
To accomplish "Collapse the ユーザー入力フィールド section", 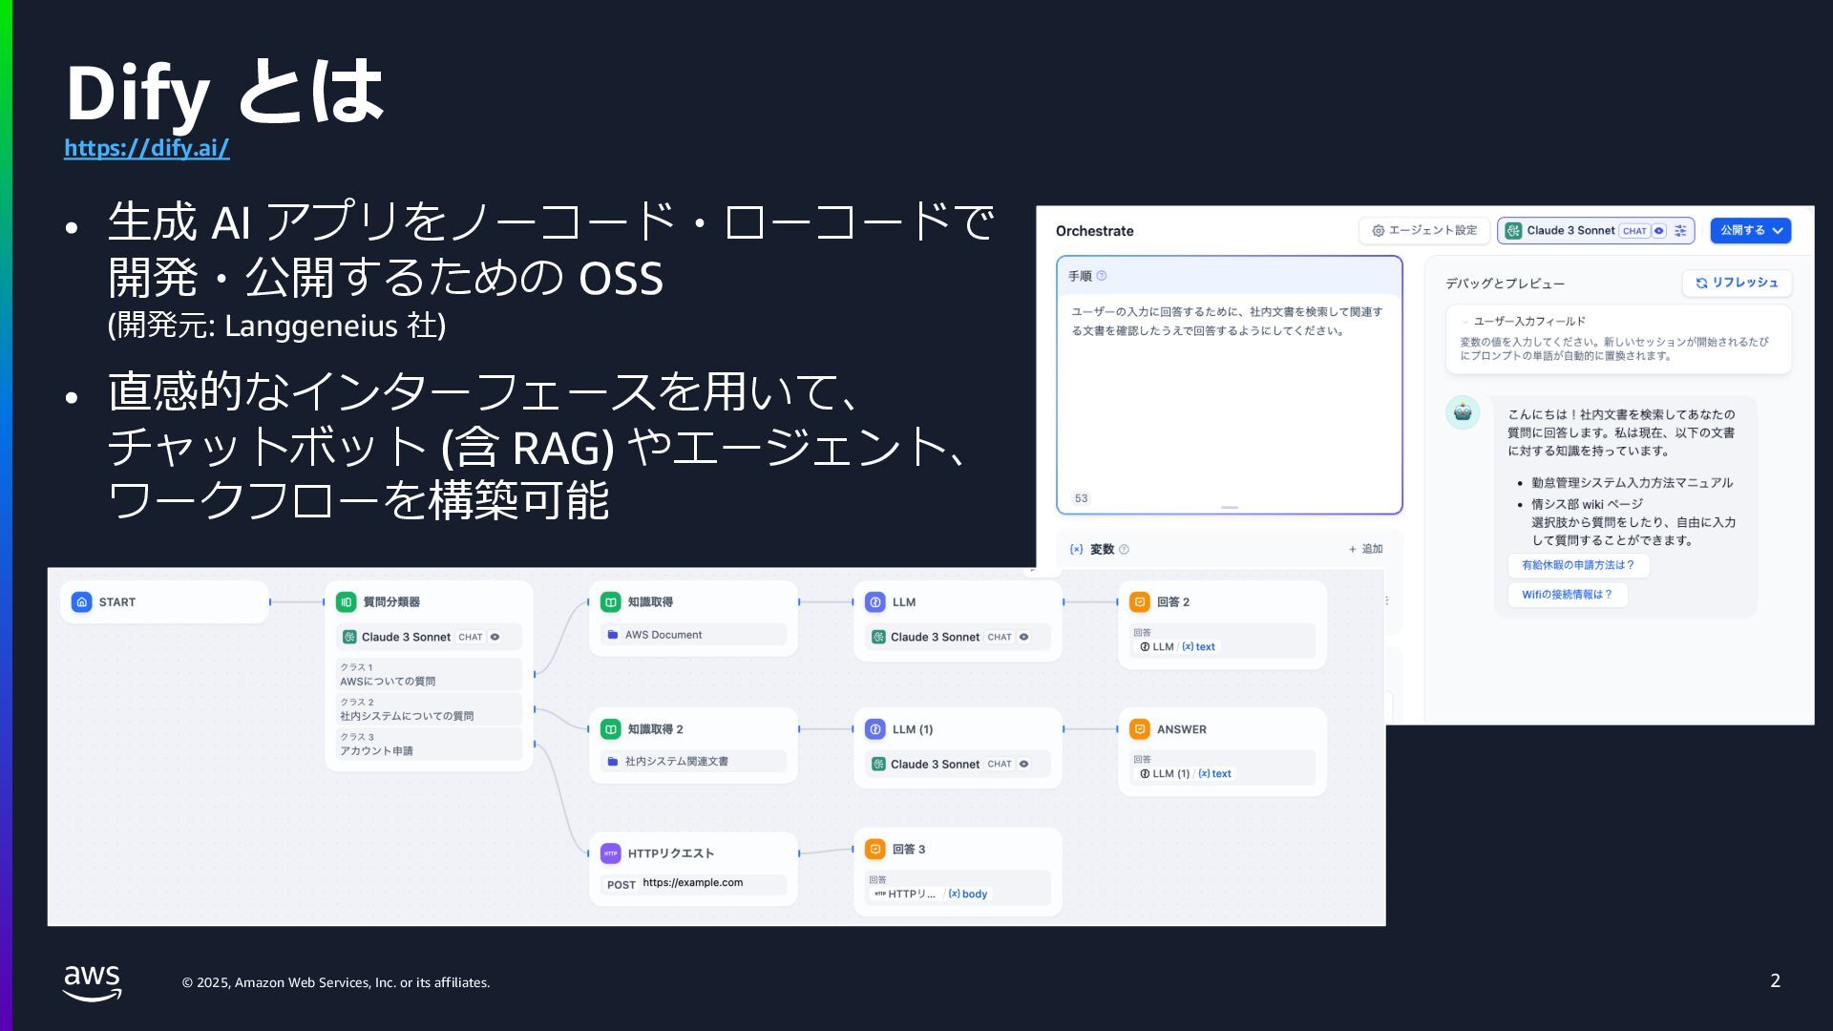I will (x=1465, y=322).
